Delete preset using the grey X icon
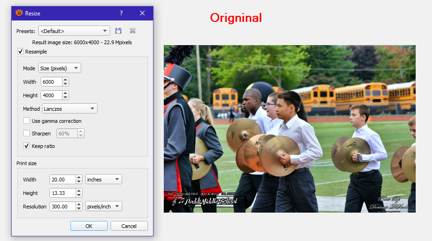432x241 pixels. point(132,31)
